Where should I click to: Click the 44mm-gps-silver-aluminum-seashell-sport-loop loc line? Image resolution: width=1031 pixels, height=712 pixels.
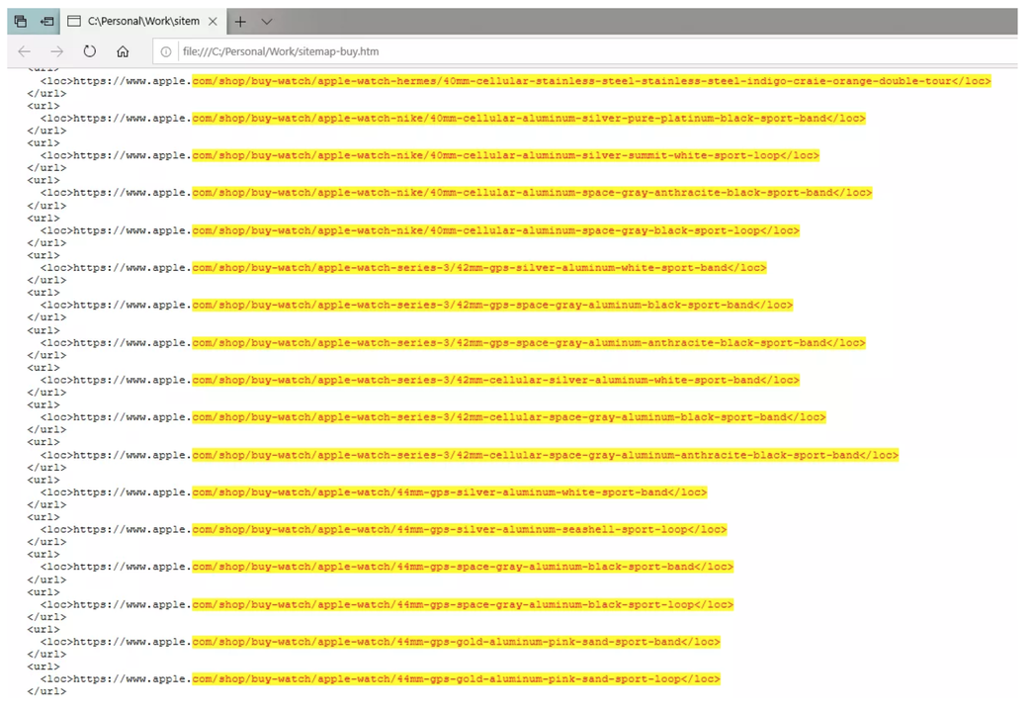pos(384,530)
